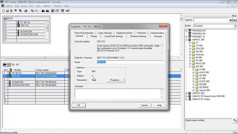This screenshot has height=134, width=238.
Task: Switch to the Cycle/Clock Memory tab
Action: pos(113,36)
